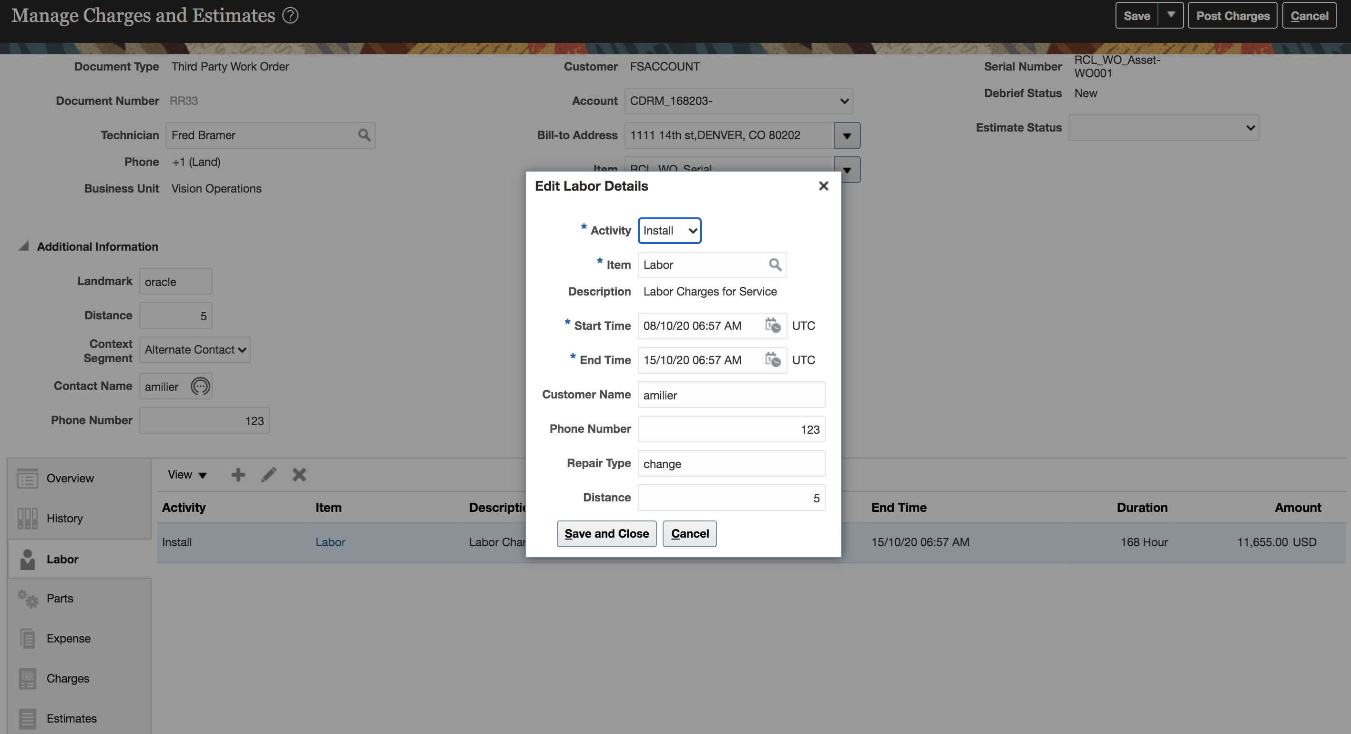The height and width of the screenshot is (734, 1351).
Task: Click the Repair Type input field
Action: point(731,464)
